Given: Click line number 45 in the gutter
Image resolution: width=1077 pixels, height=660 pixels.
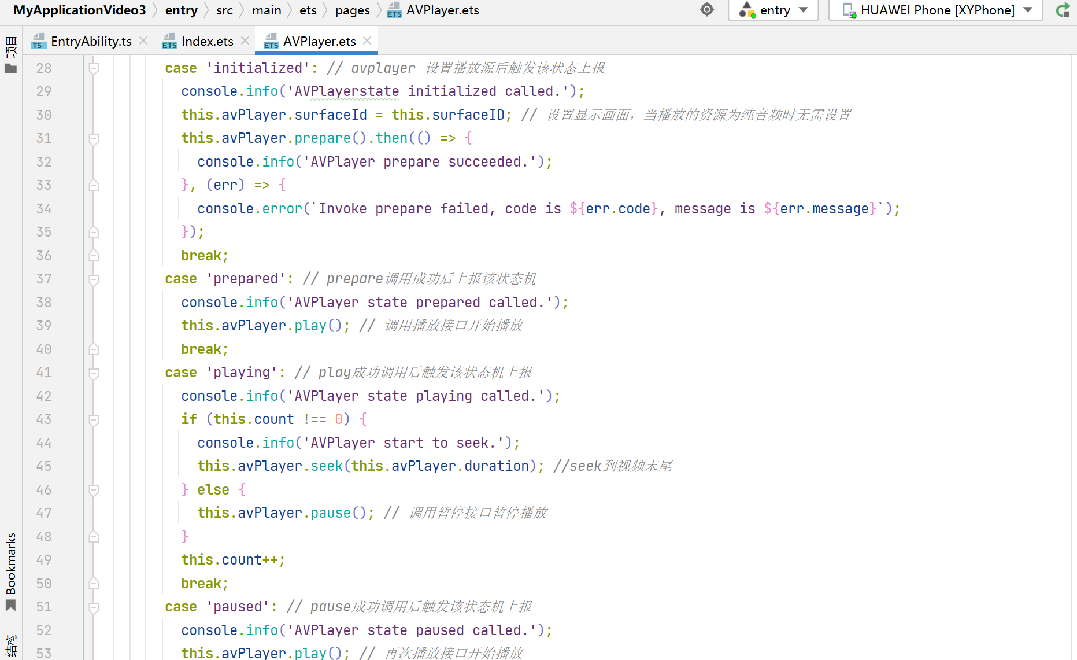Looking at the screenshot, I should click(44, 466).
